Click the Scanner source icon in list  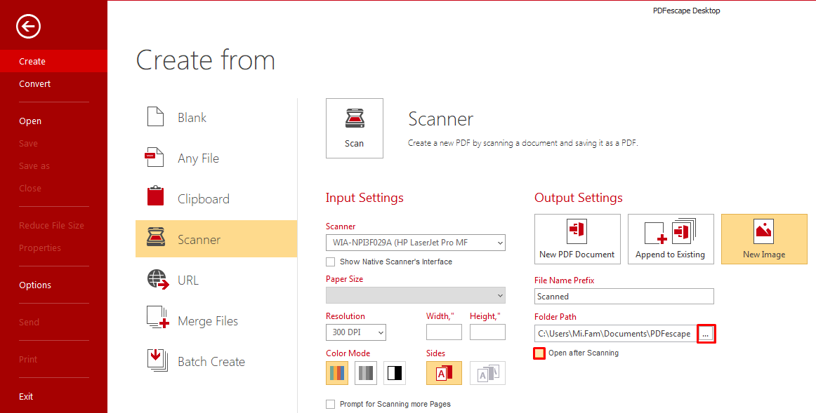coord(156,238)
